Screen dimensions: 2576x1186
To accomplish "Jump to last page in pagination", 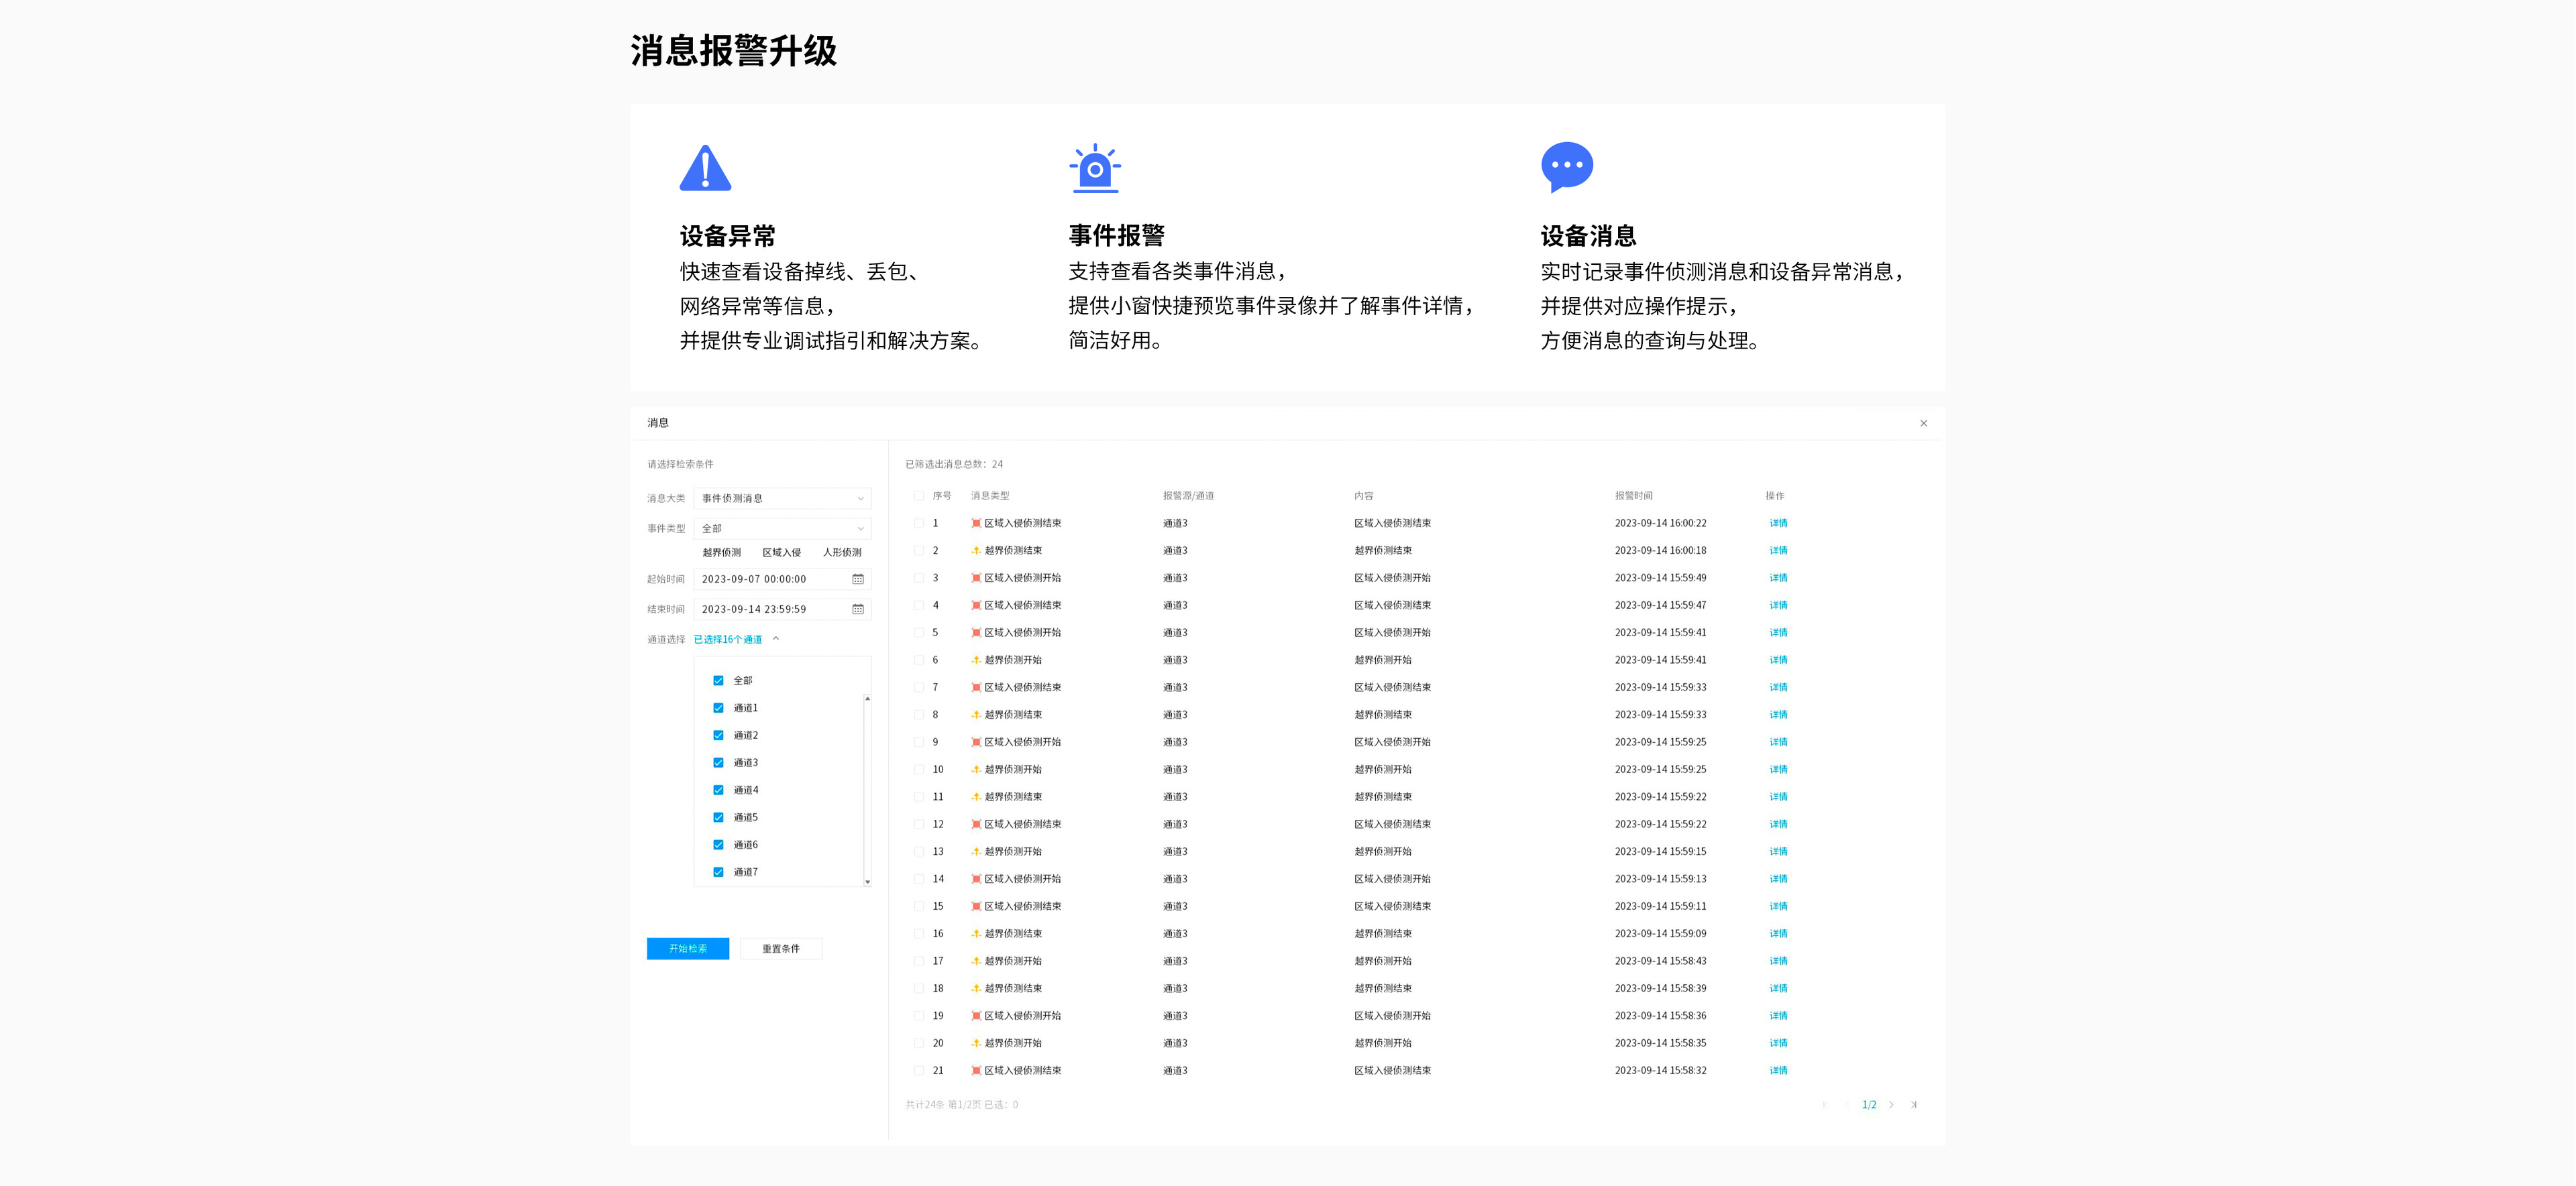I will pos(1913,1105).
